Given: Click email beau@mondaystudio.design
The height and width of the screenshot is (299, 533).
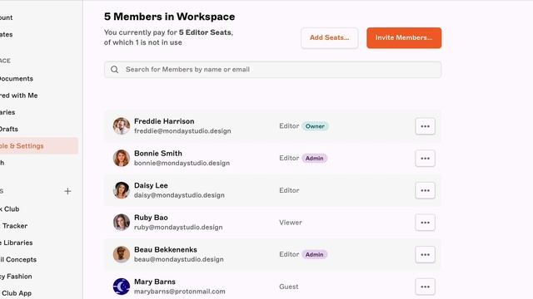Looking at the screenshot, I should pos(179,259).
